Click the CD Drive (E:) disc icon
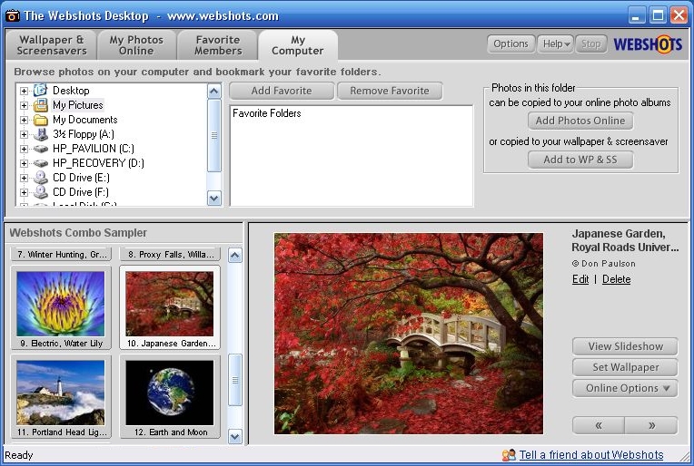The height and width of the screenshot is (466, 694). (x=40, y=178)
